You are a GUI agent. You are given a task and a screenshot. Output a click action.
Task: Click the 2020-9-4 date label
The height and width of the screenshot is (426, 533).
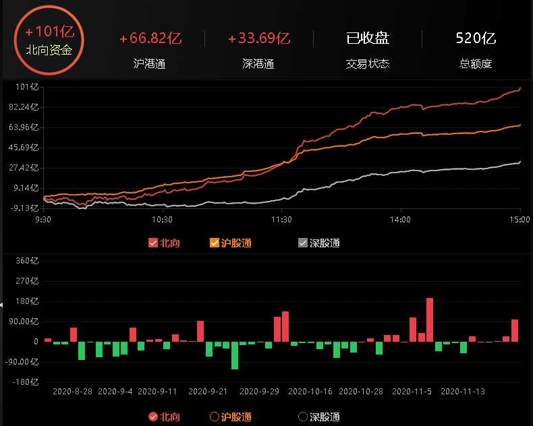[x=115, y=392]
